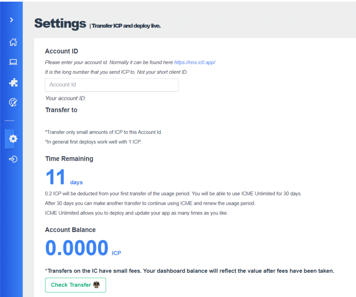The width and height of the screenshot is (356, 297).
Task: Click the Account Balance heading
Action: pyautogui.click(x=70, y=230)
